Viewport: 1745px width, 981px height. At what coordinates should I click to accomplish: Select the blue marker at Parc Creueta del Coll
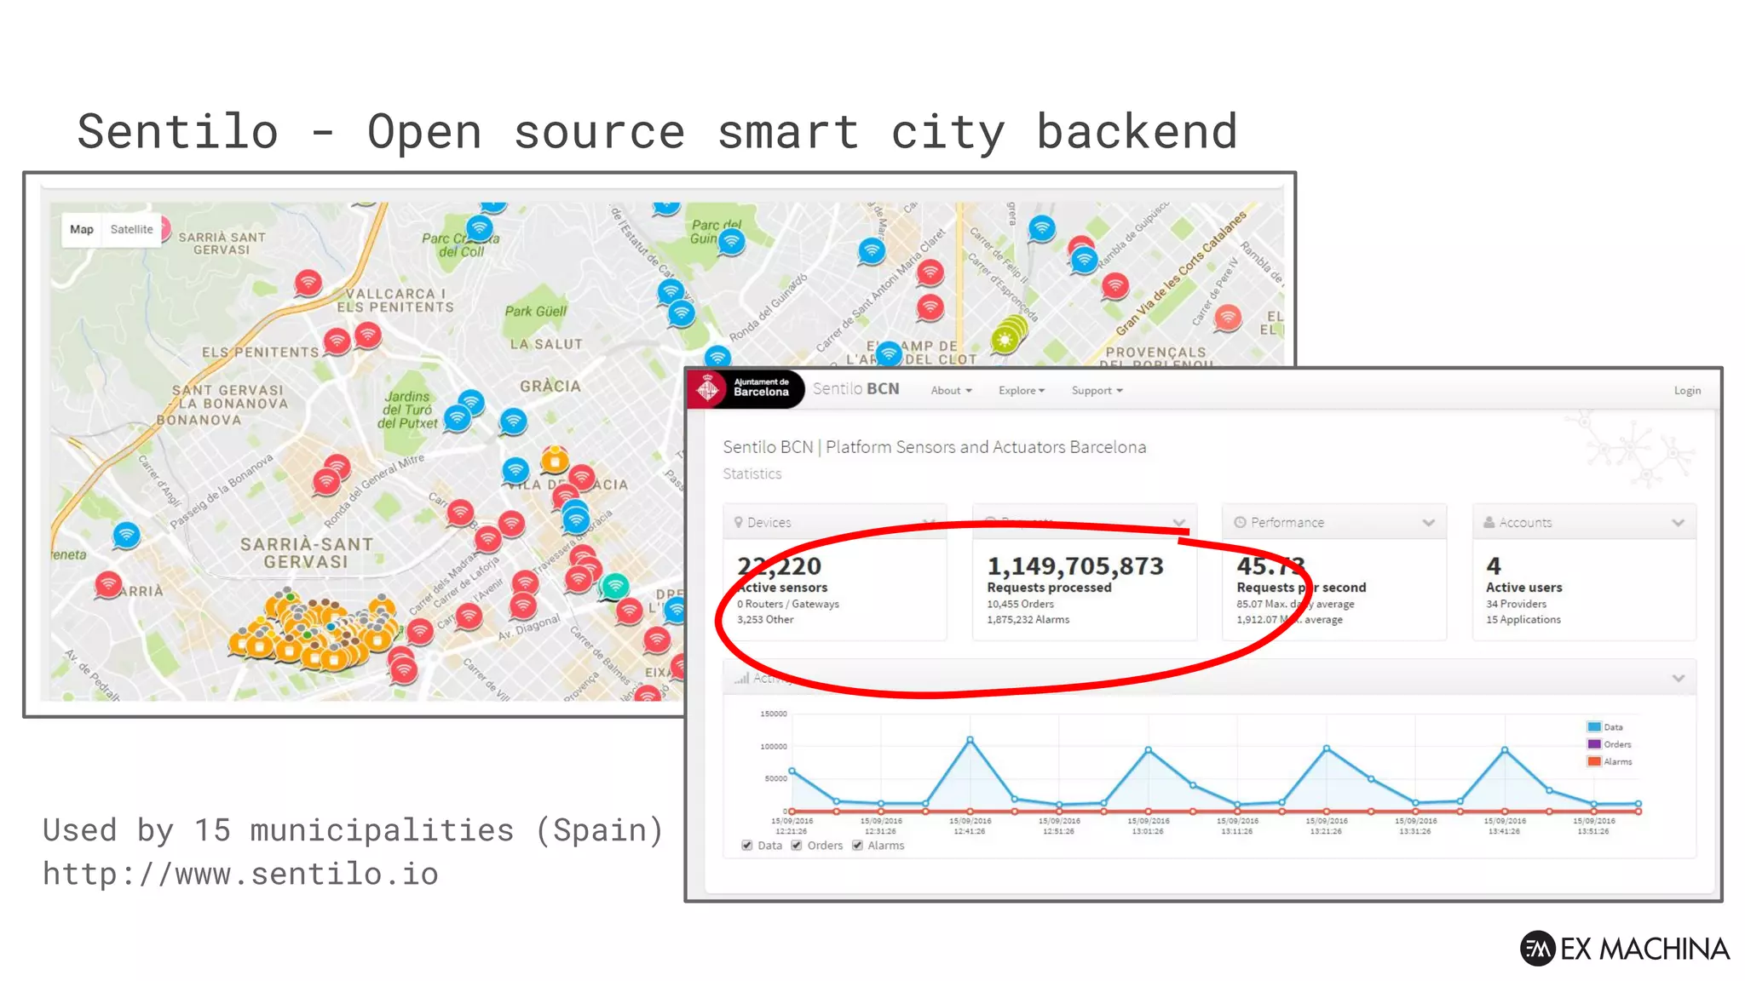[x=480, y=227]
